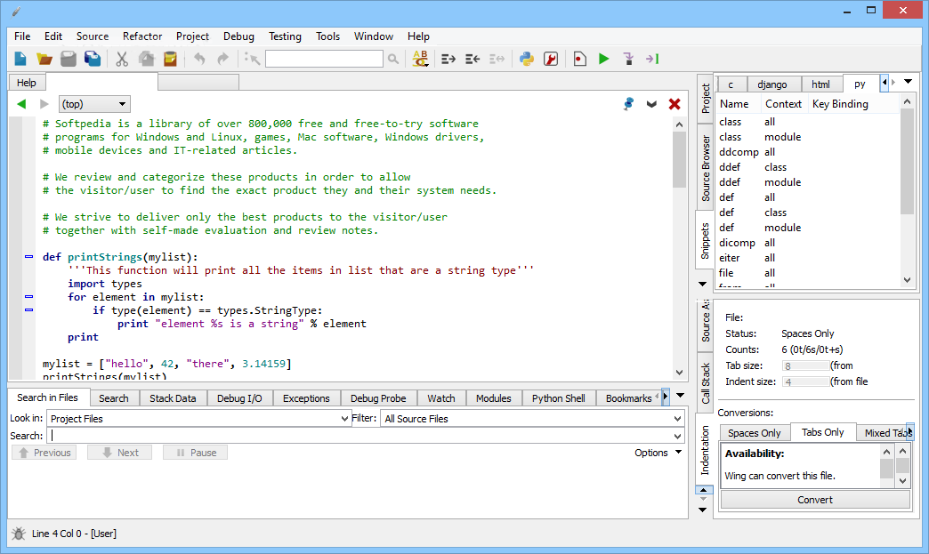Save the current file using disk icon
The width and height of the screenshot is (929, 554).
[69, 59]
